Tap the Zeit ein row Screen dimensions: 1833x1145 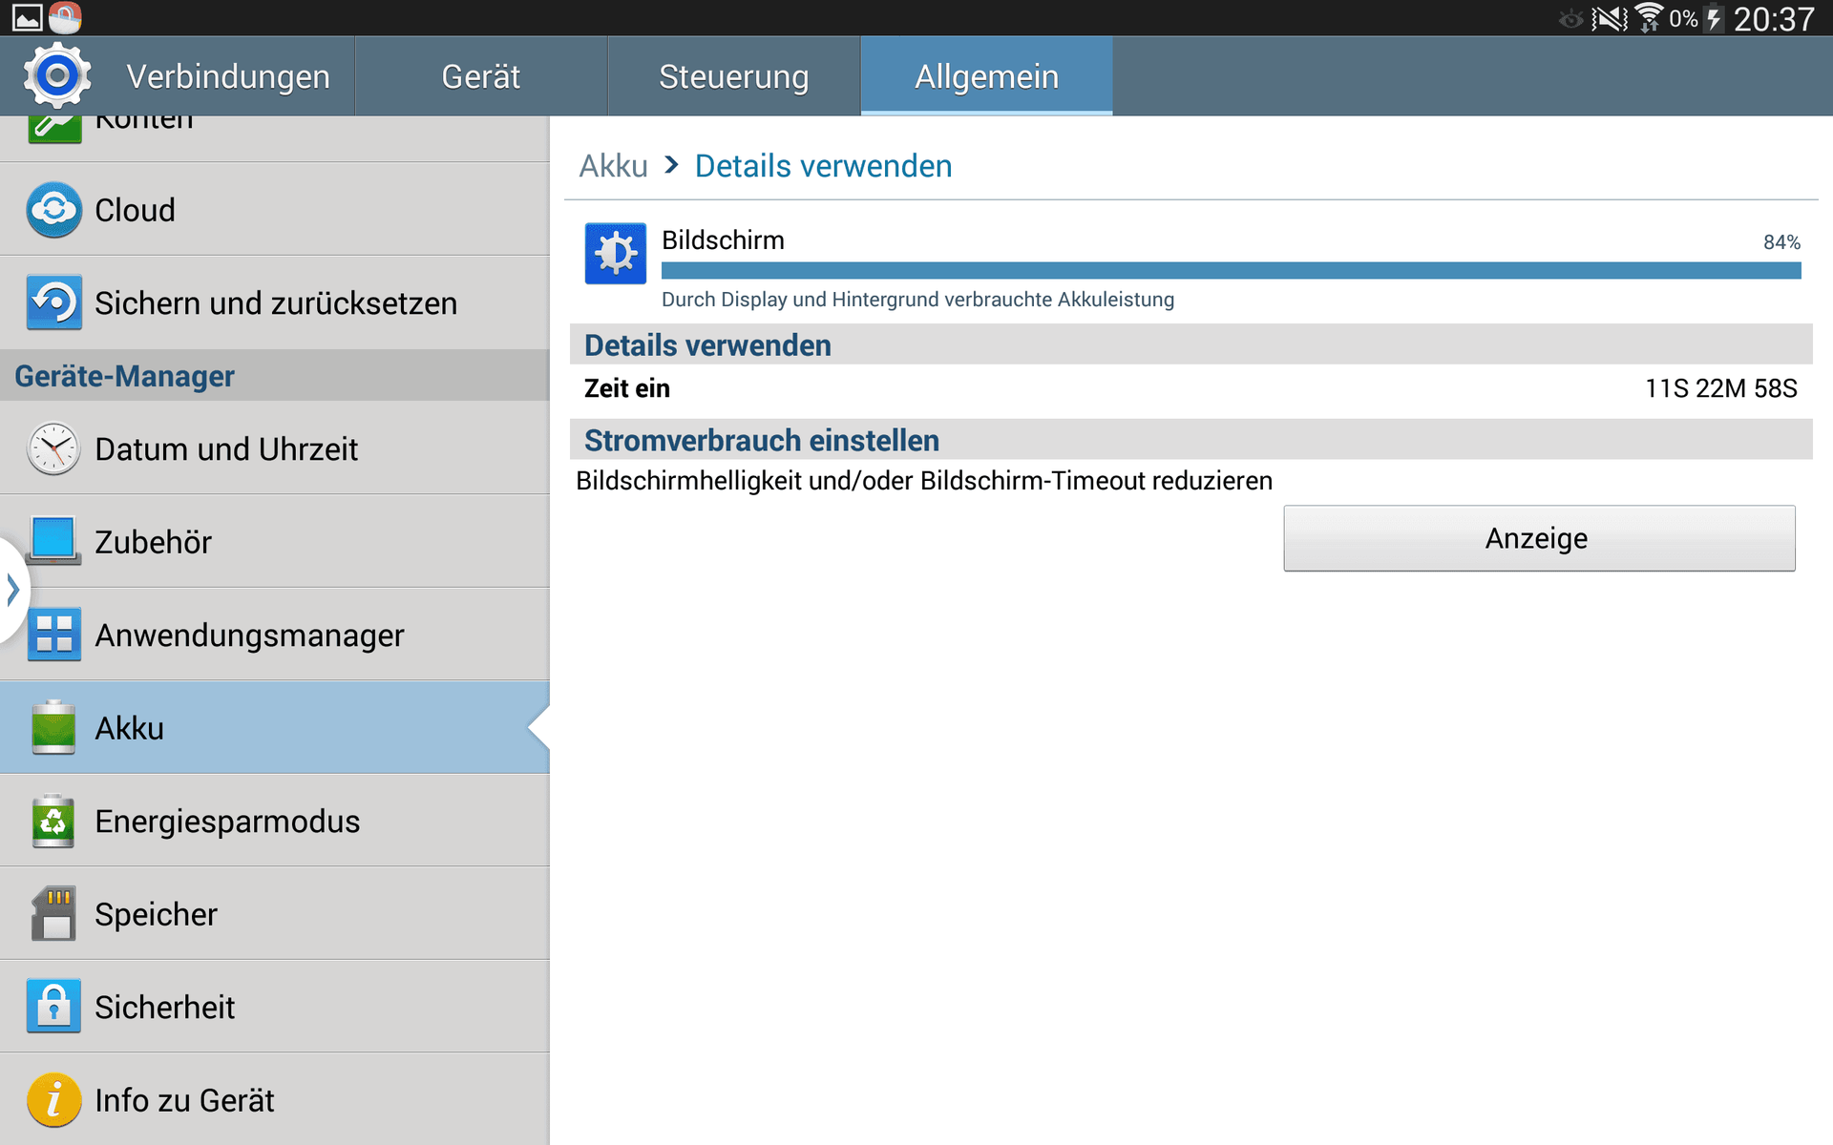[x=1190, y=388]
